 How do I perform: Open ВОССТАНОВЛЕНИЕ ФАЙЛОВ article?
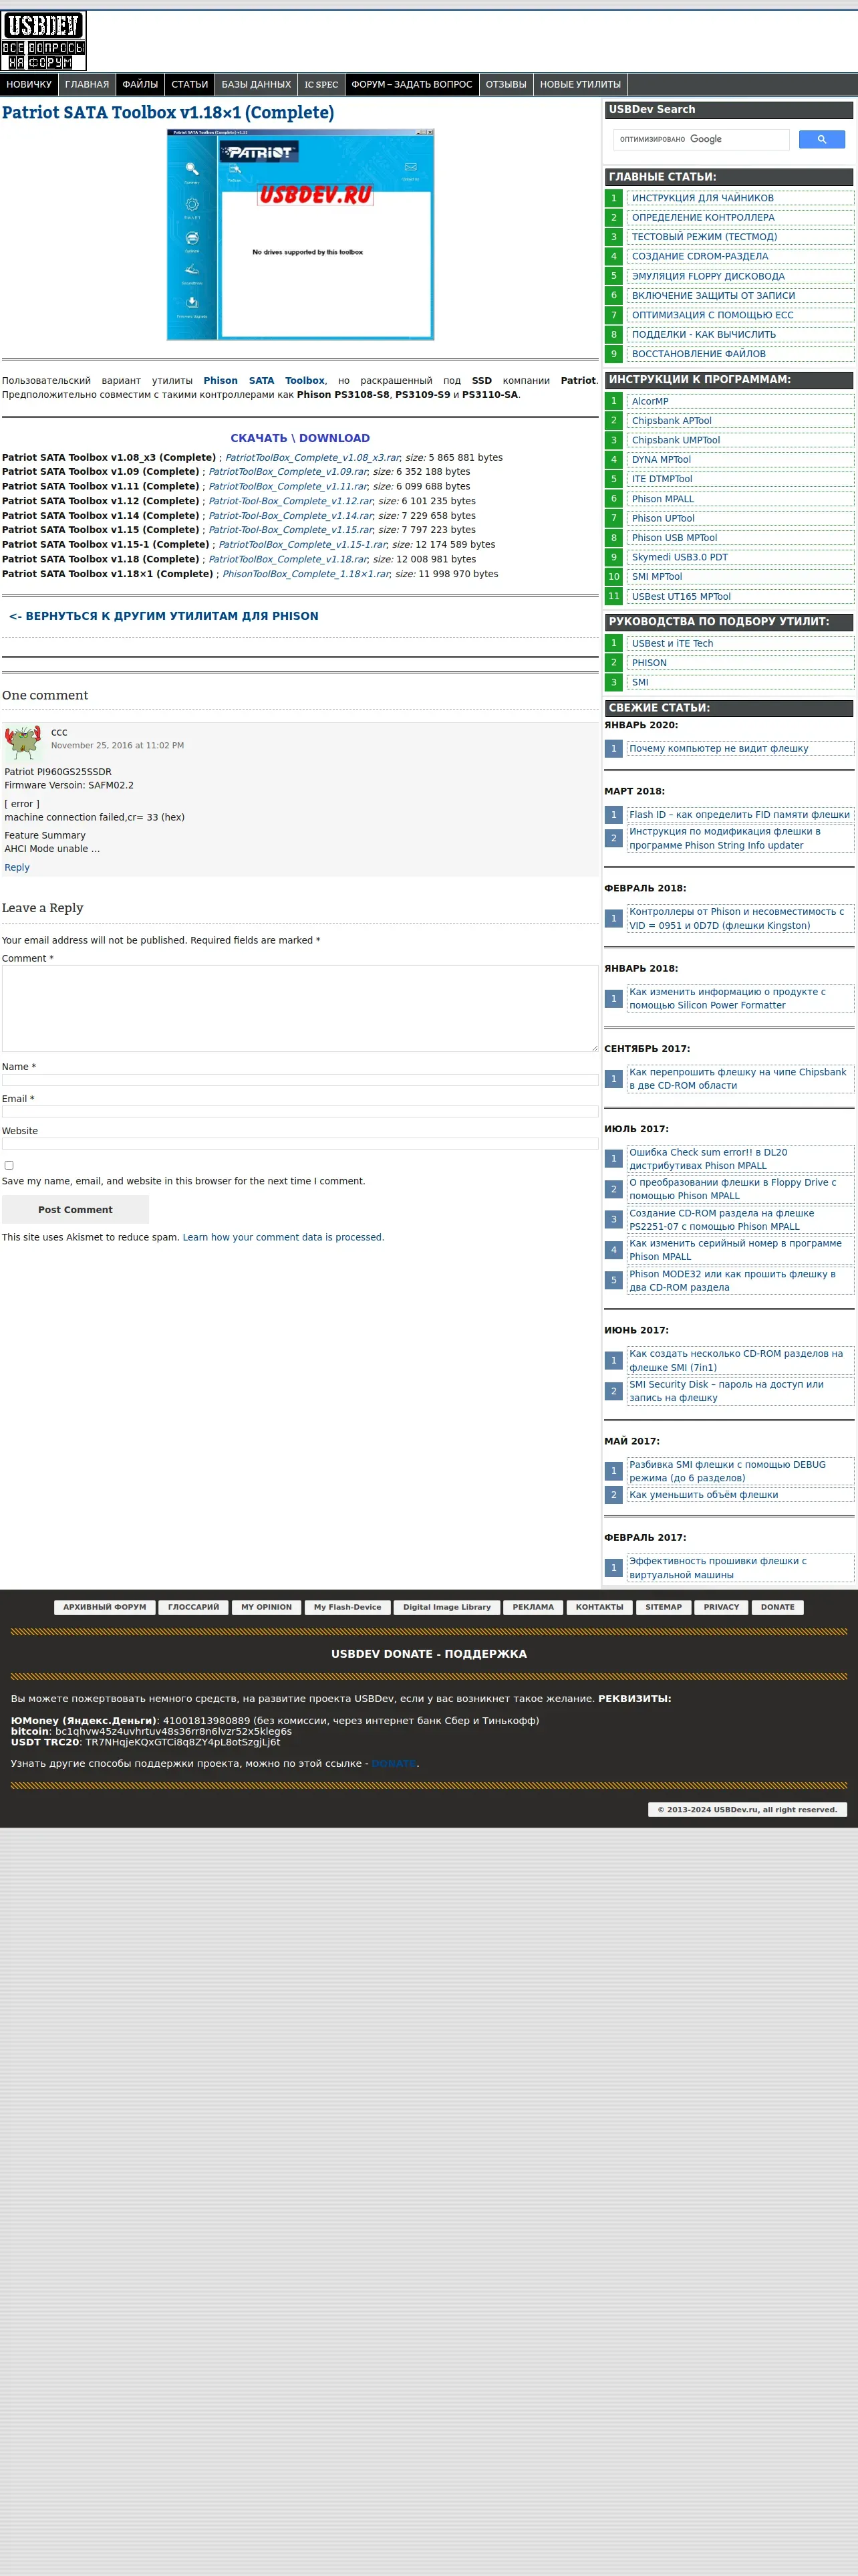[x=739, y=354]
